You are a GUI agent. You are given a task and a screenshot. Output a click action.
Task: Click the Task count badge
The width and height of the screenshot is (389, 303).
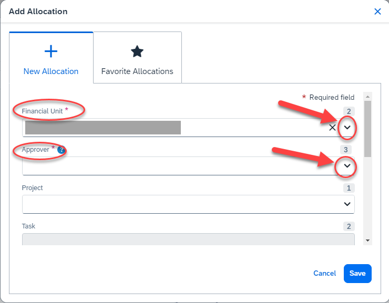349,226
